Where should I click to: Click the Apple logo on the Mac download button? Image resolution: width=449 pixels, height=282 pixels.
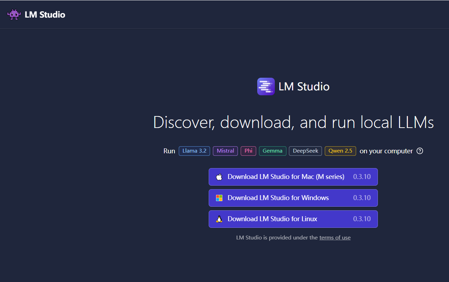(219, 177)
